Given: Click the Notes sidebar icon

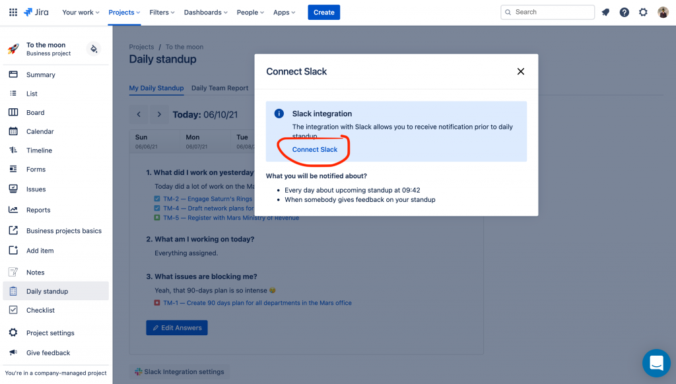Looking at the screenshot, I should click(13, 272).
